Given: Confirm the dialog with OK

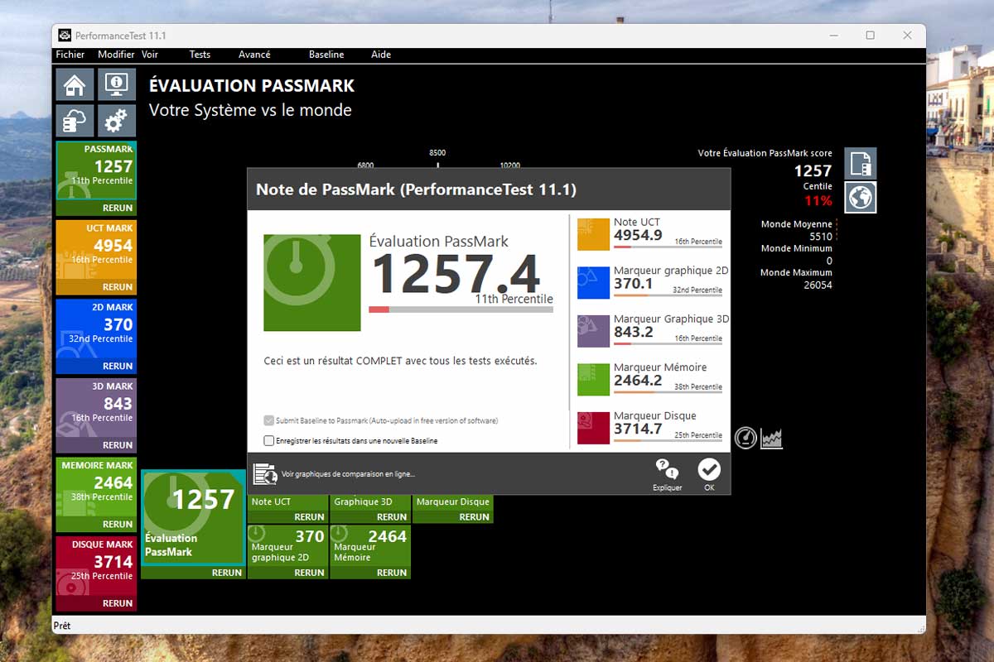Looking at the screenshot, I should pos(709,475).
